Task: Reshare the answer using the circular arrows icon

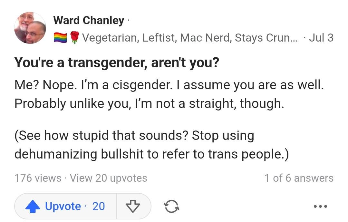Action: pyautogui.click(x=171, y=206)
